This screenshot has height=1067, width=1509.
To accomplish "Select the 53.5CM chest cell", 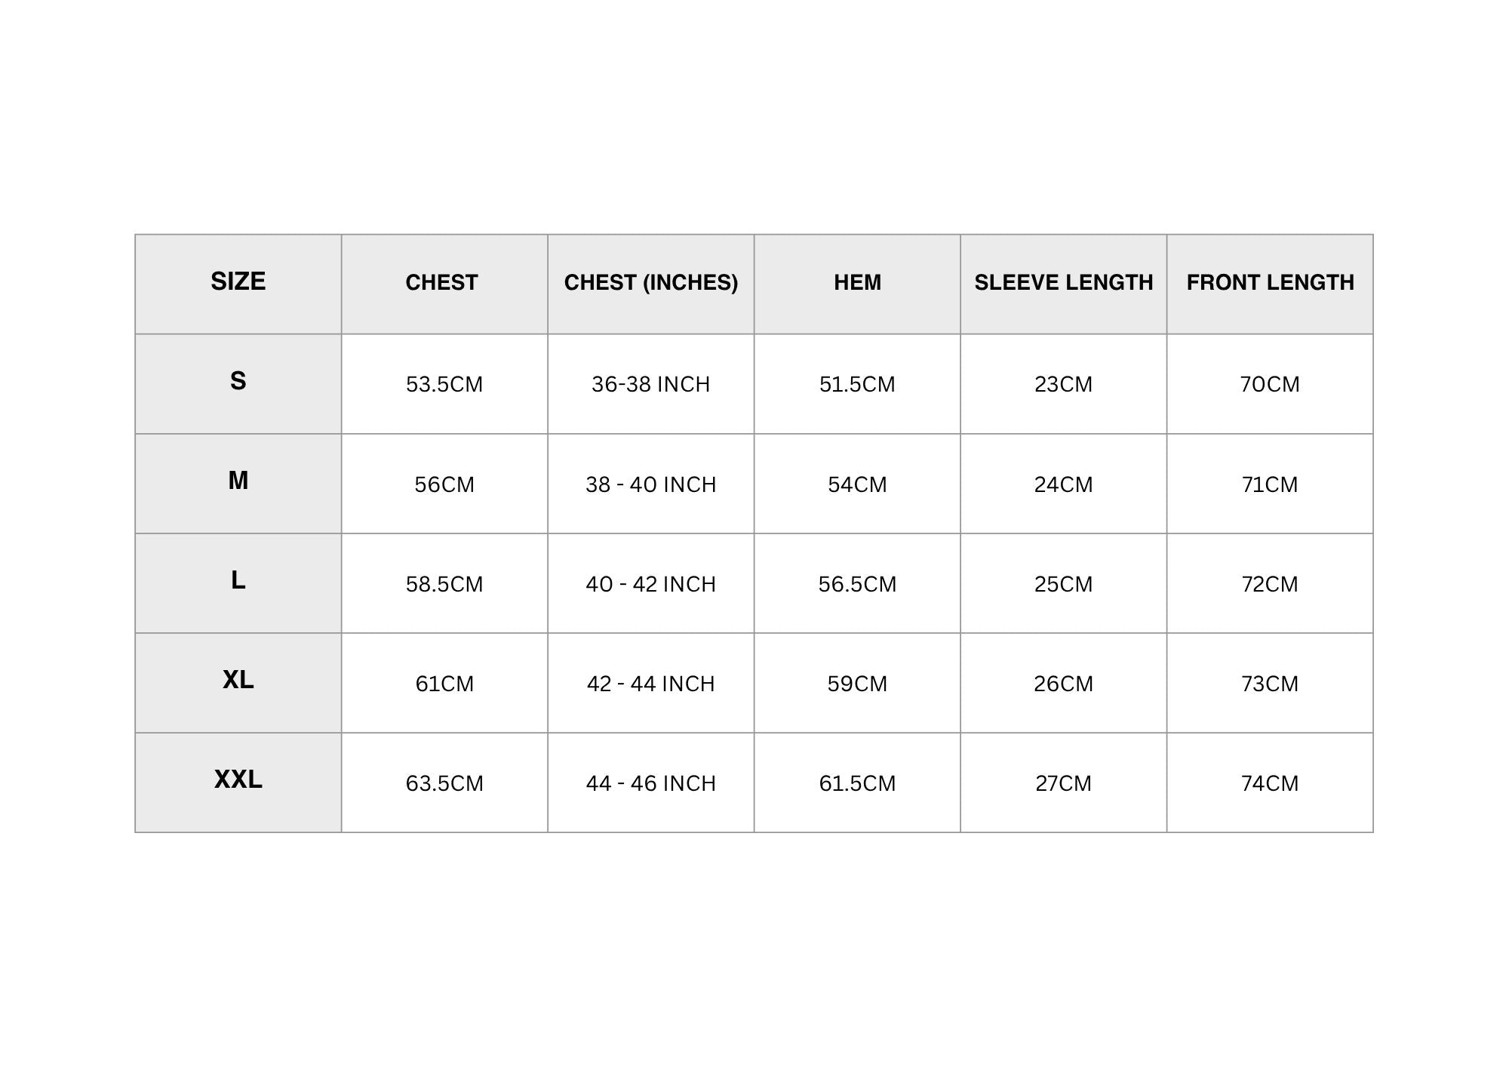I will [444, 385].
